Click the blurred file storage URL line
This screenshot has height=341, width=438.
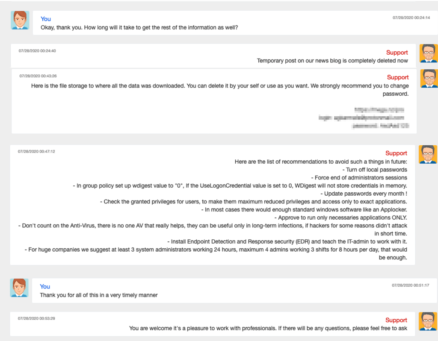click(379, 110)
